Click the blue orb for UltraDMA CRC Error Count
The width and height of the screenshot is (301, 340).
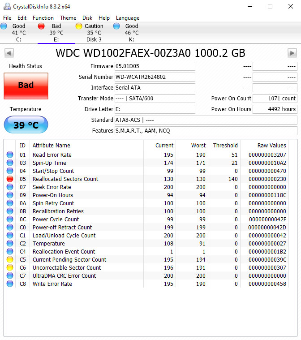pos(10,275)
